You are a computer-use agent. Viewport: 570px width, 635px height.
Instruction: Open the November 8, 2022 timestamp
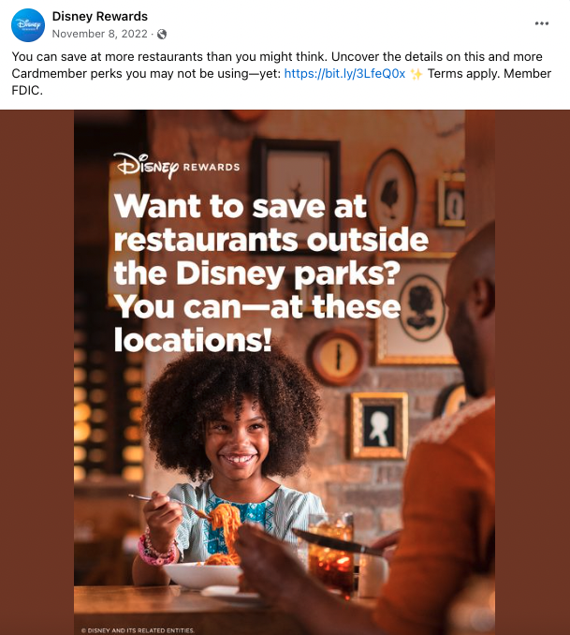click(99, 34)
